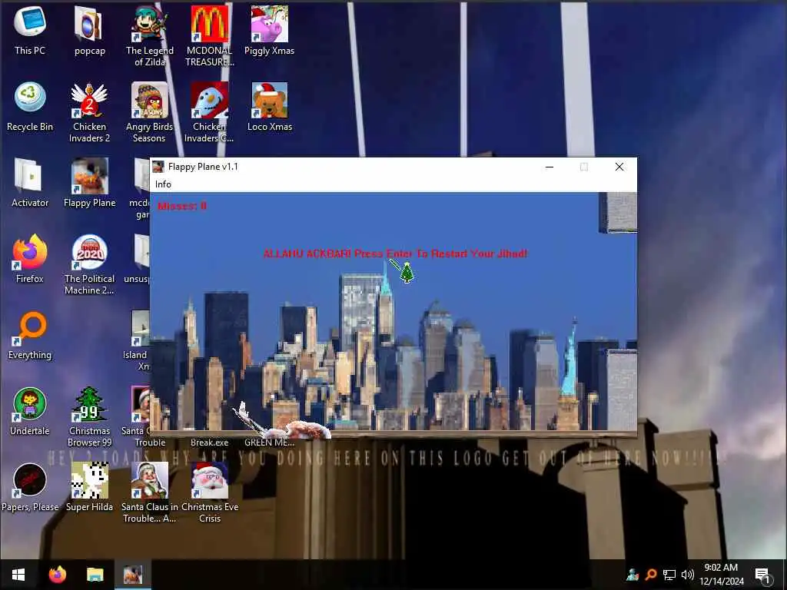
Task: Select the GREEN ME... desktop label
Action: coord(270,442)
